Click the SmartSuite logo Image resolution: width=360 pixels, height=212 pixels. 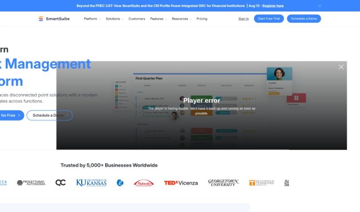pyautogui.click(x=54, y=19)
